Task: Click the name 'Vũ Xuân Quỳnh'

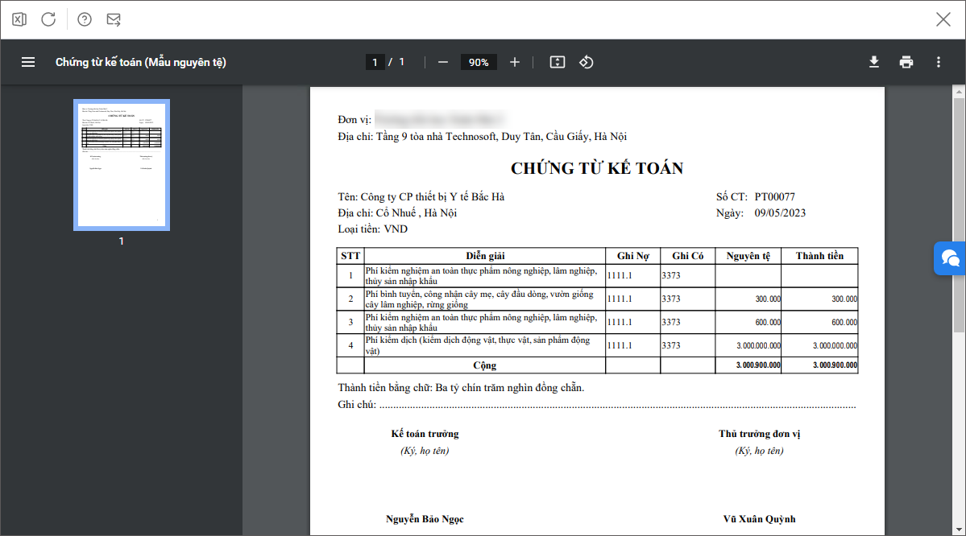Action: tap(759, 519)
